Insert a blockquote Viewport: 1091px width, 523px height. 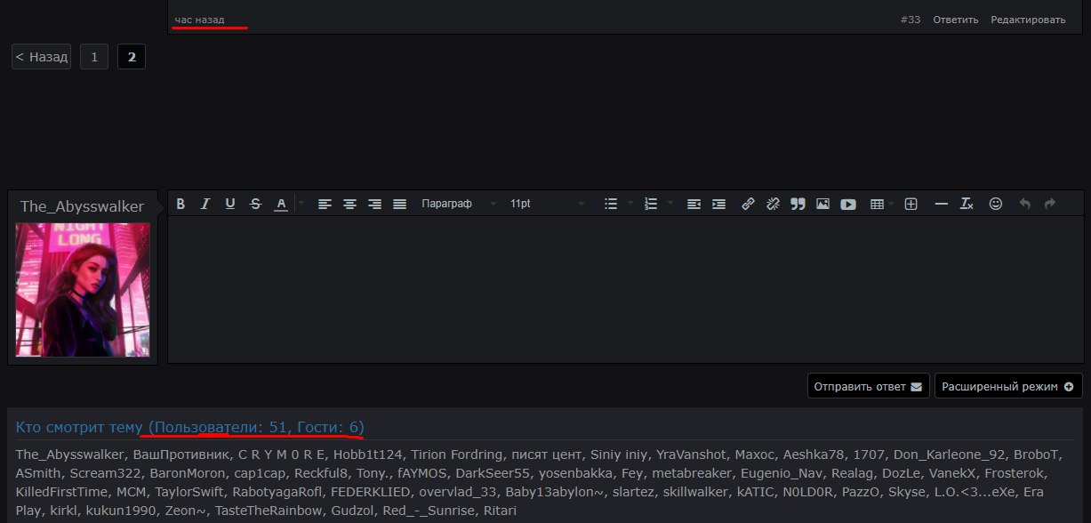(x=798, y=204)
